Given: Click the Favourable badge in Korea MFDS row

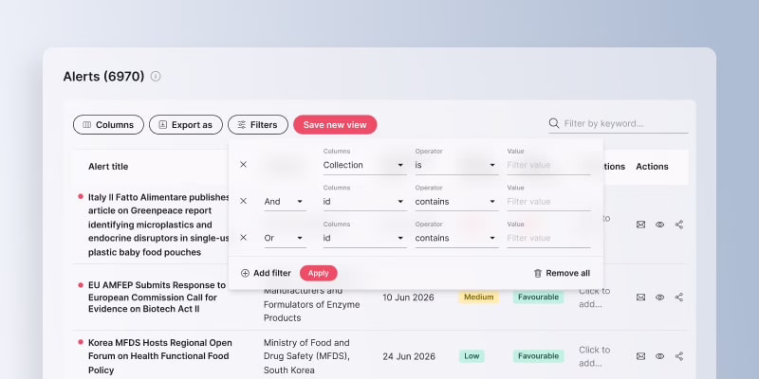Looking at the screenshot, I should [538, 356].
